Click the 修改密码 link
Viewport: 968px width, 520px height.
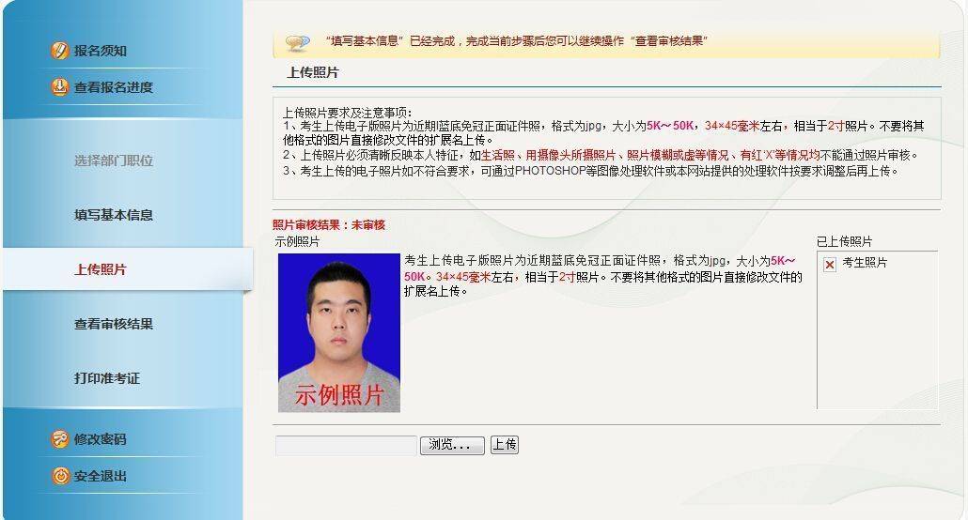[100, 439]
